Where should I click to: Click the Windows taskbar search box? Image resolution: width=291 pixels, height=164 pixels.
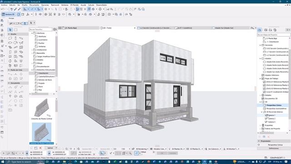coord(25,162)
